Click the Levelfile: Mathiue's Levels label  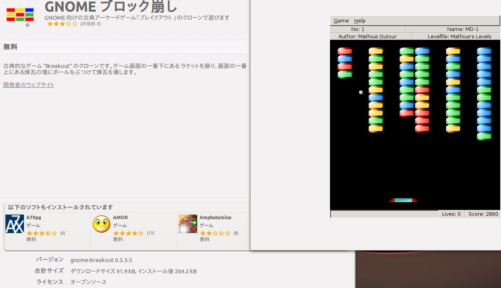coord(459,37)
